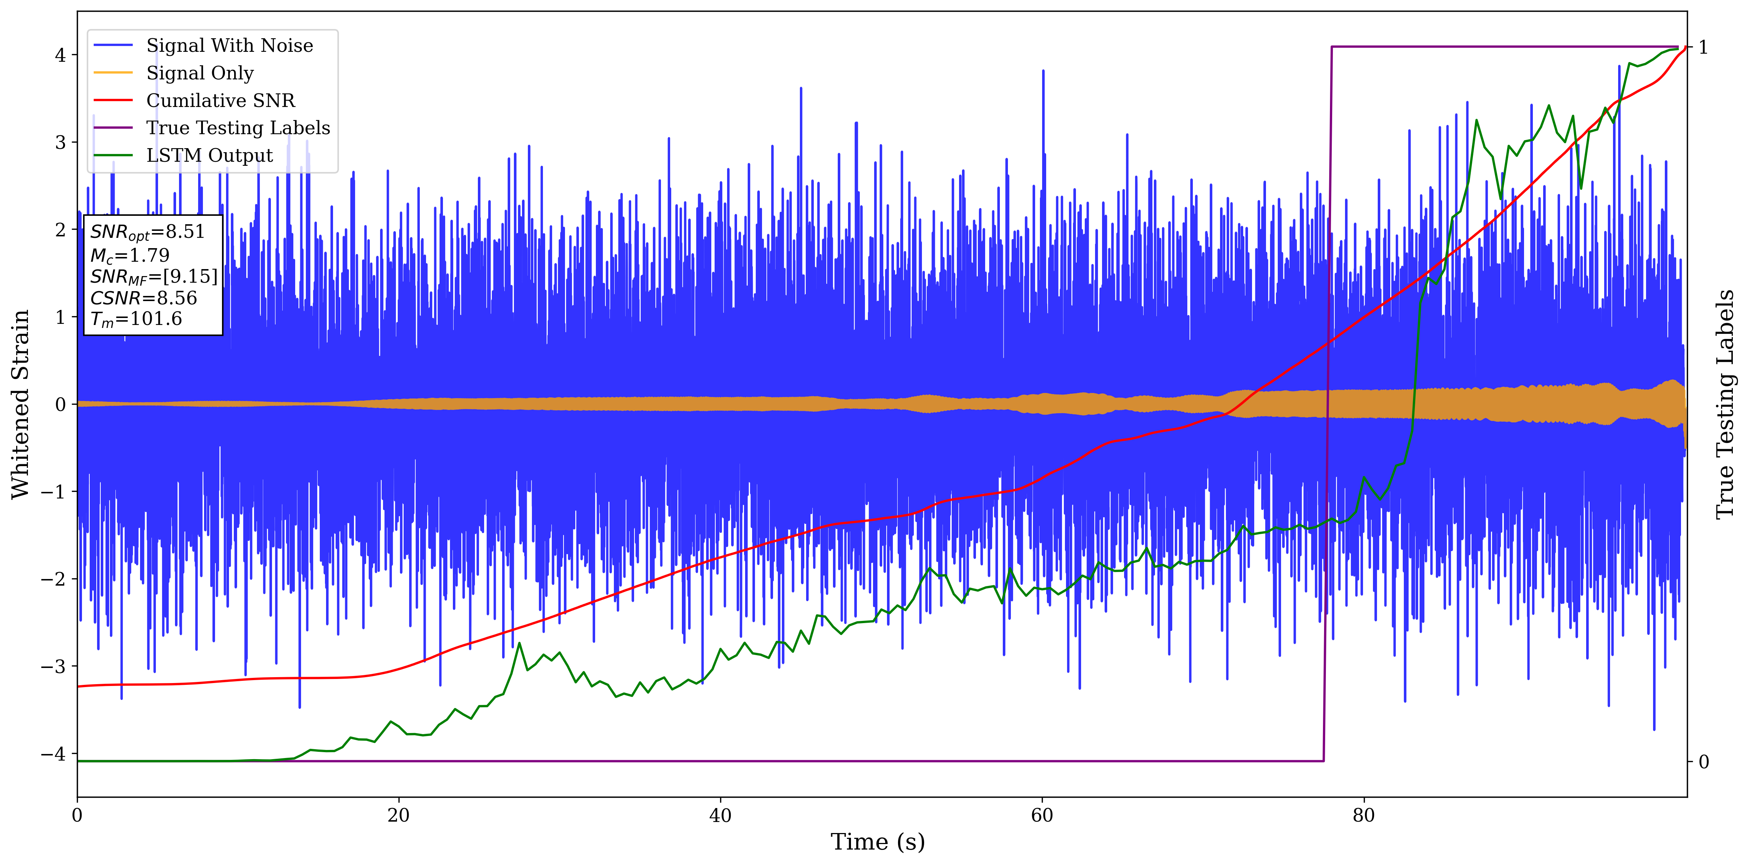This screenshot has width=1749, height=865.
Task: Click the blue Signal With Noise legend line
Action: [x=113, y=46]
